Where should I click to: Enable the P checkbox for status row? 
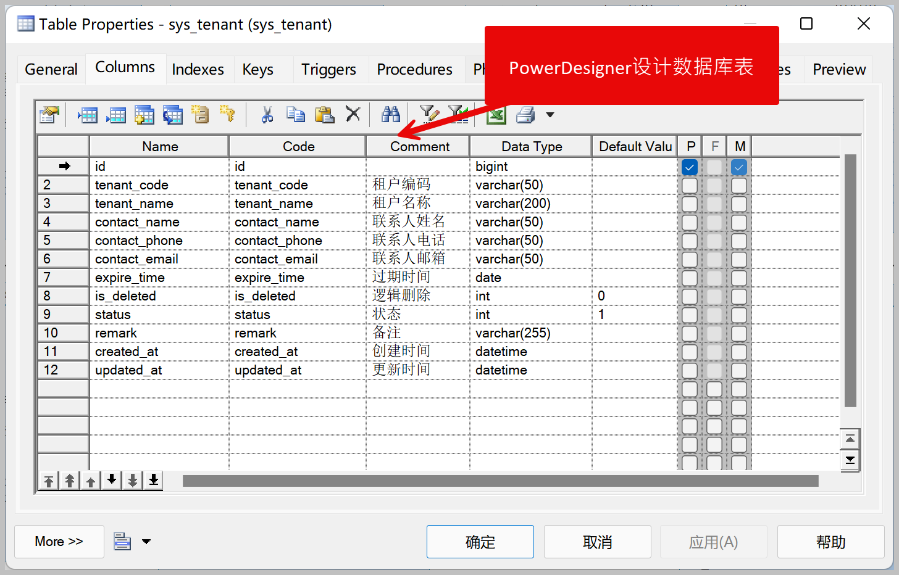point(690,315)
